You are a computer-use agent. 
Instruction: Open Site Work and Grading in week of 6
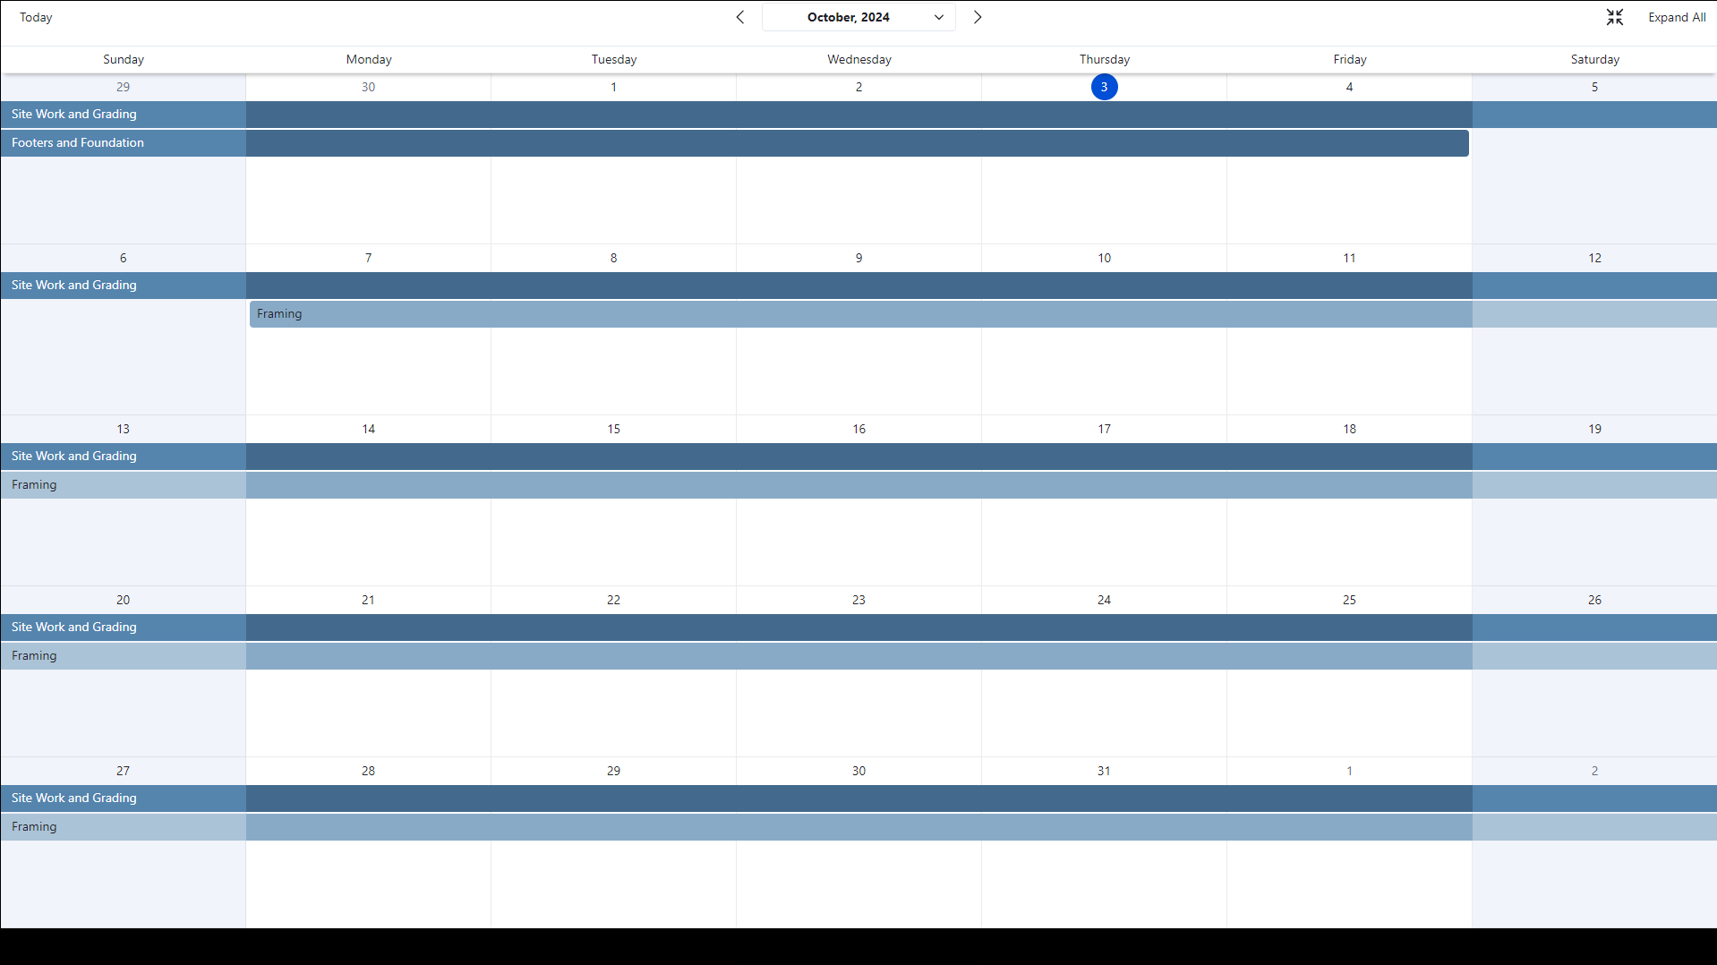858,286
